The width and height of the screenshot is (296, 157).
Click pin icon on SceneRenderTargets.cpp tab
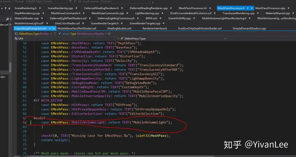(x=164, y=23)
